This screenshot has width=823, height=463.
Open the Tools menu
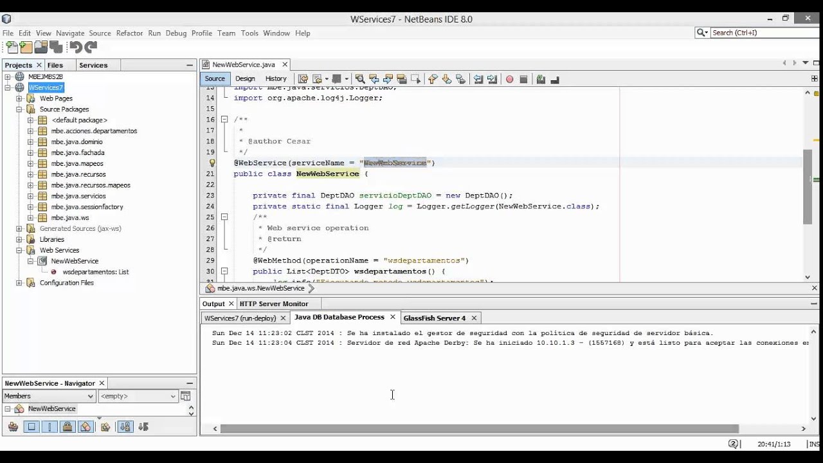[x=249, y=33]
